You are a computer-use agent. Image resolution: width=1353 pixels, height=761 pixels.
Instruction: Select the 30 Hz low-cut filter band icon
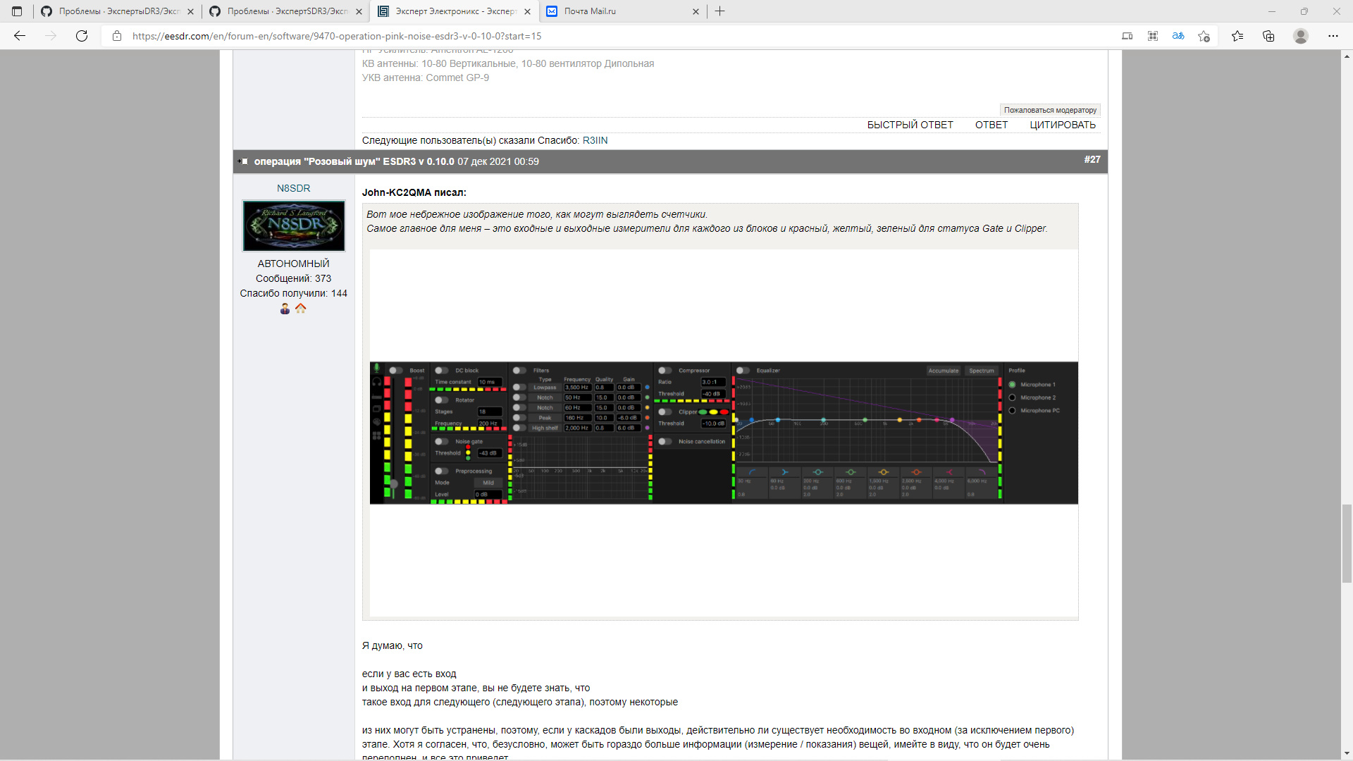[x=753, y=471]
